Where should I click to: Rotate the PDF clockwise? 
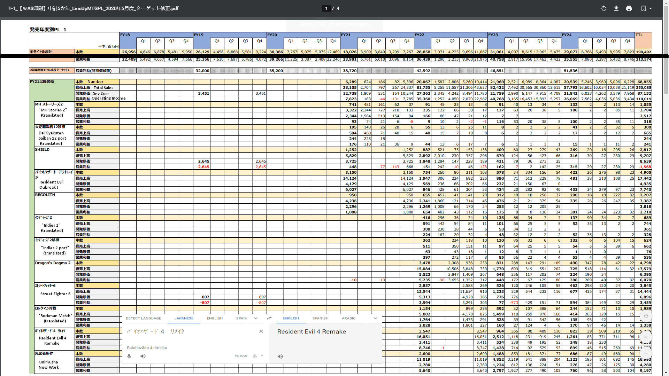(x=604, y=8)
